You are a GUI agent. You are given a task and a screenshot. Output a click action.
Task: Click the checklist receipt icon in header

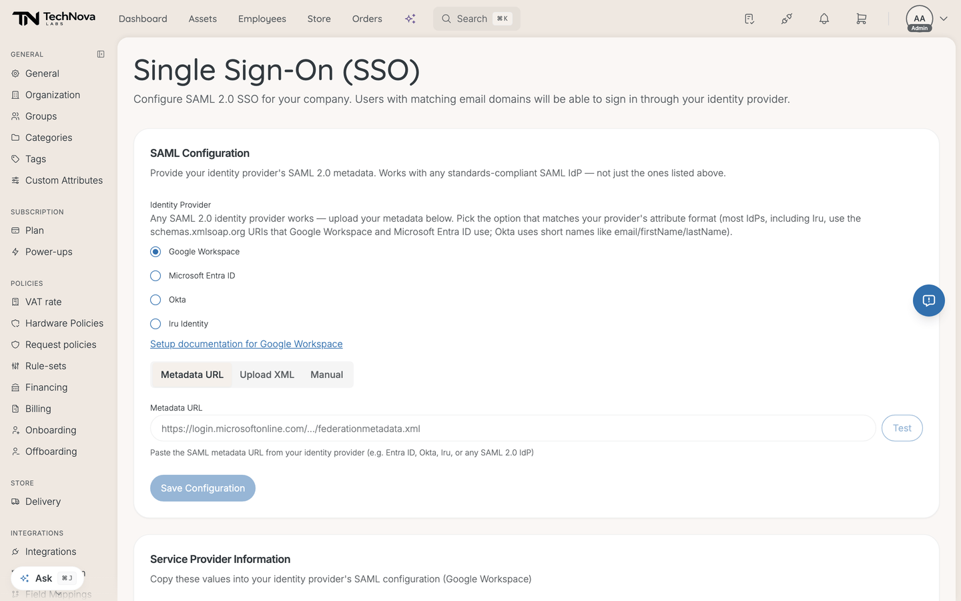749,19
